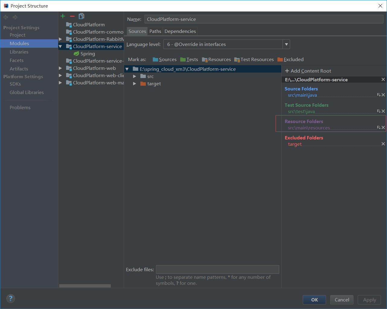Viewport: 387px width, 309px height.
Task: Expand the src folder node
Action: (x=135, y=76)
